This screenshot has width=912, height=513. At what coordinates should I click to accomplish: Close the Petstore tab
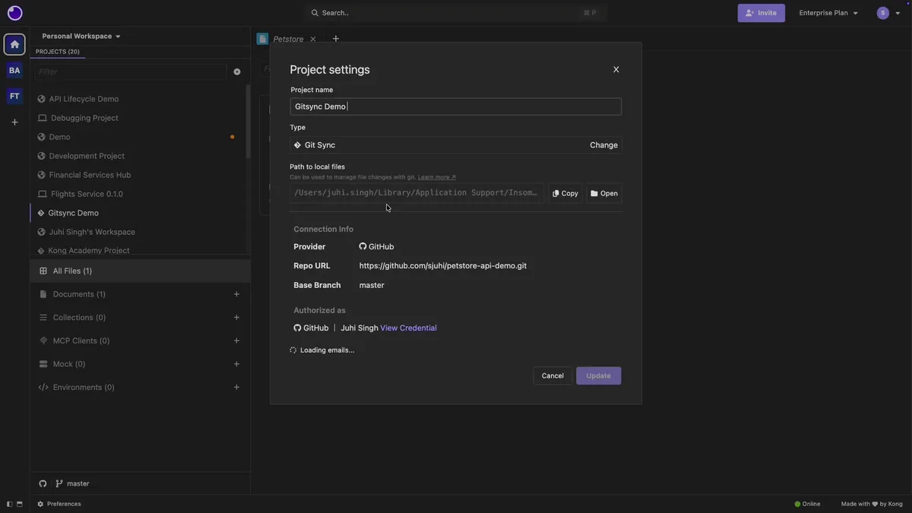click(x=313, y=39)
